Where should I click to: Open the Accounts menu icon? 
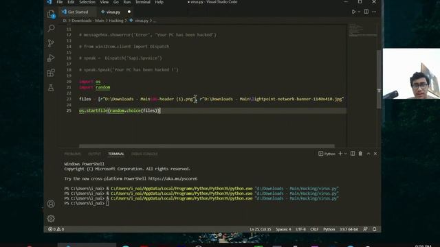pos(51,204)
